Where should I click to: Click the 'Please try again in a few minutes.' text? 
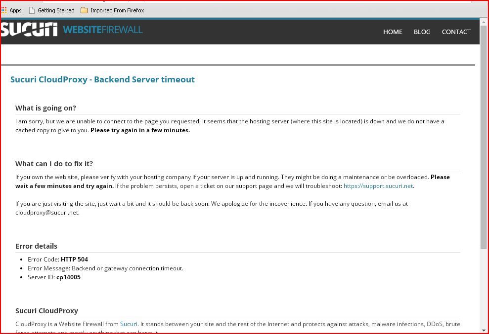click(x=140, y=130)
